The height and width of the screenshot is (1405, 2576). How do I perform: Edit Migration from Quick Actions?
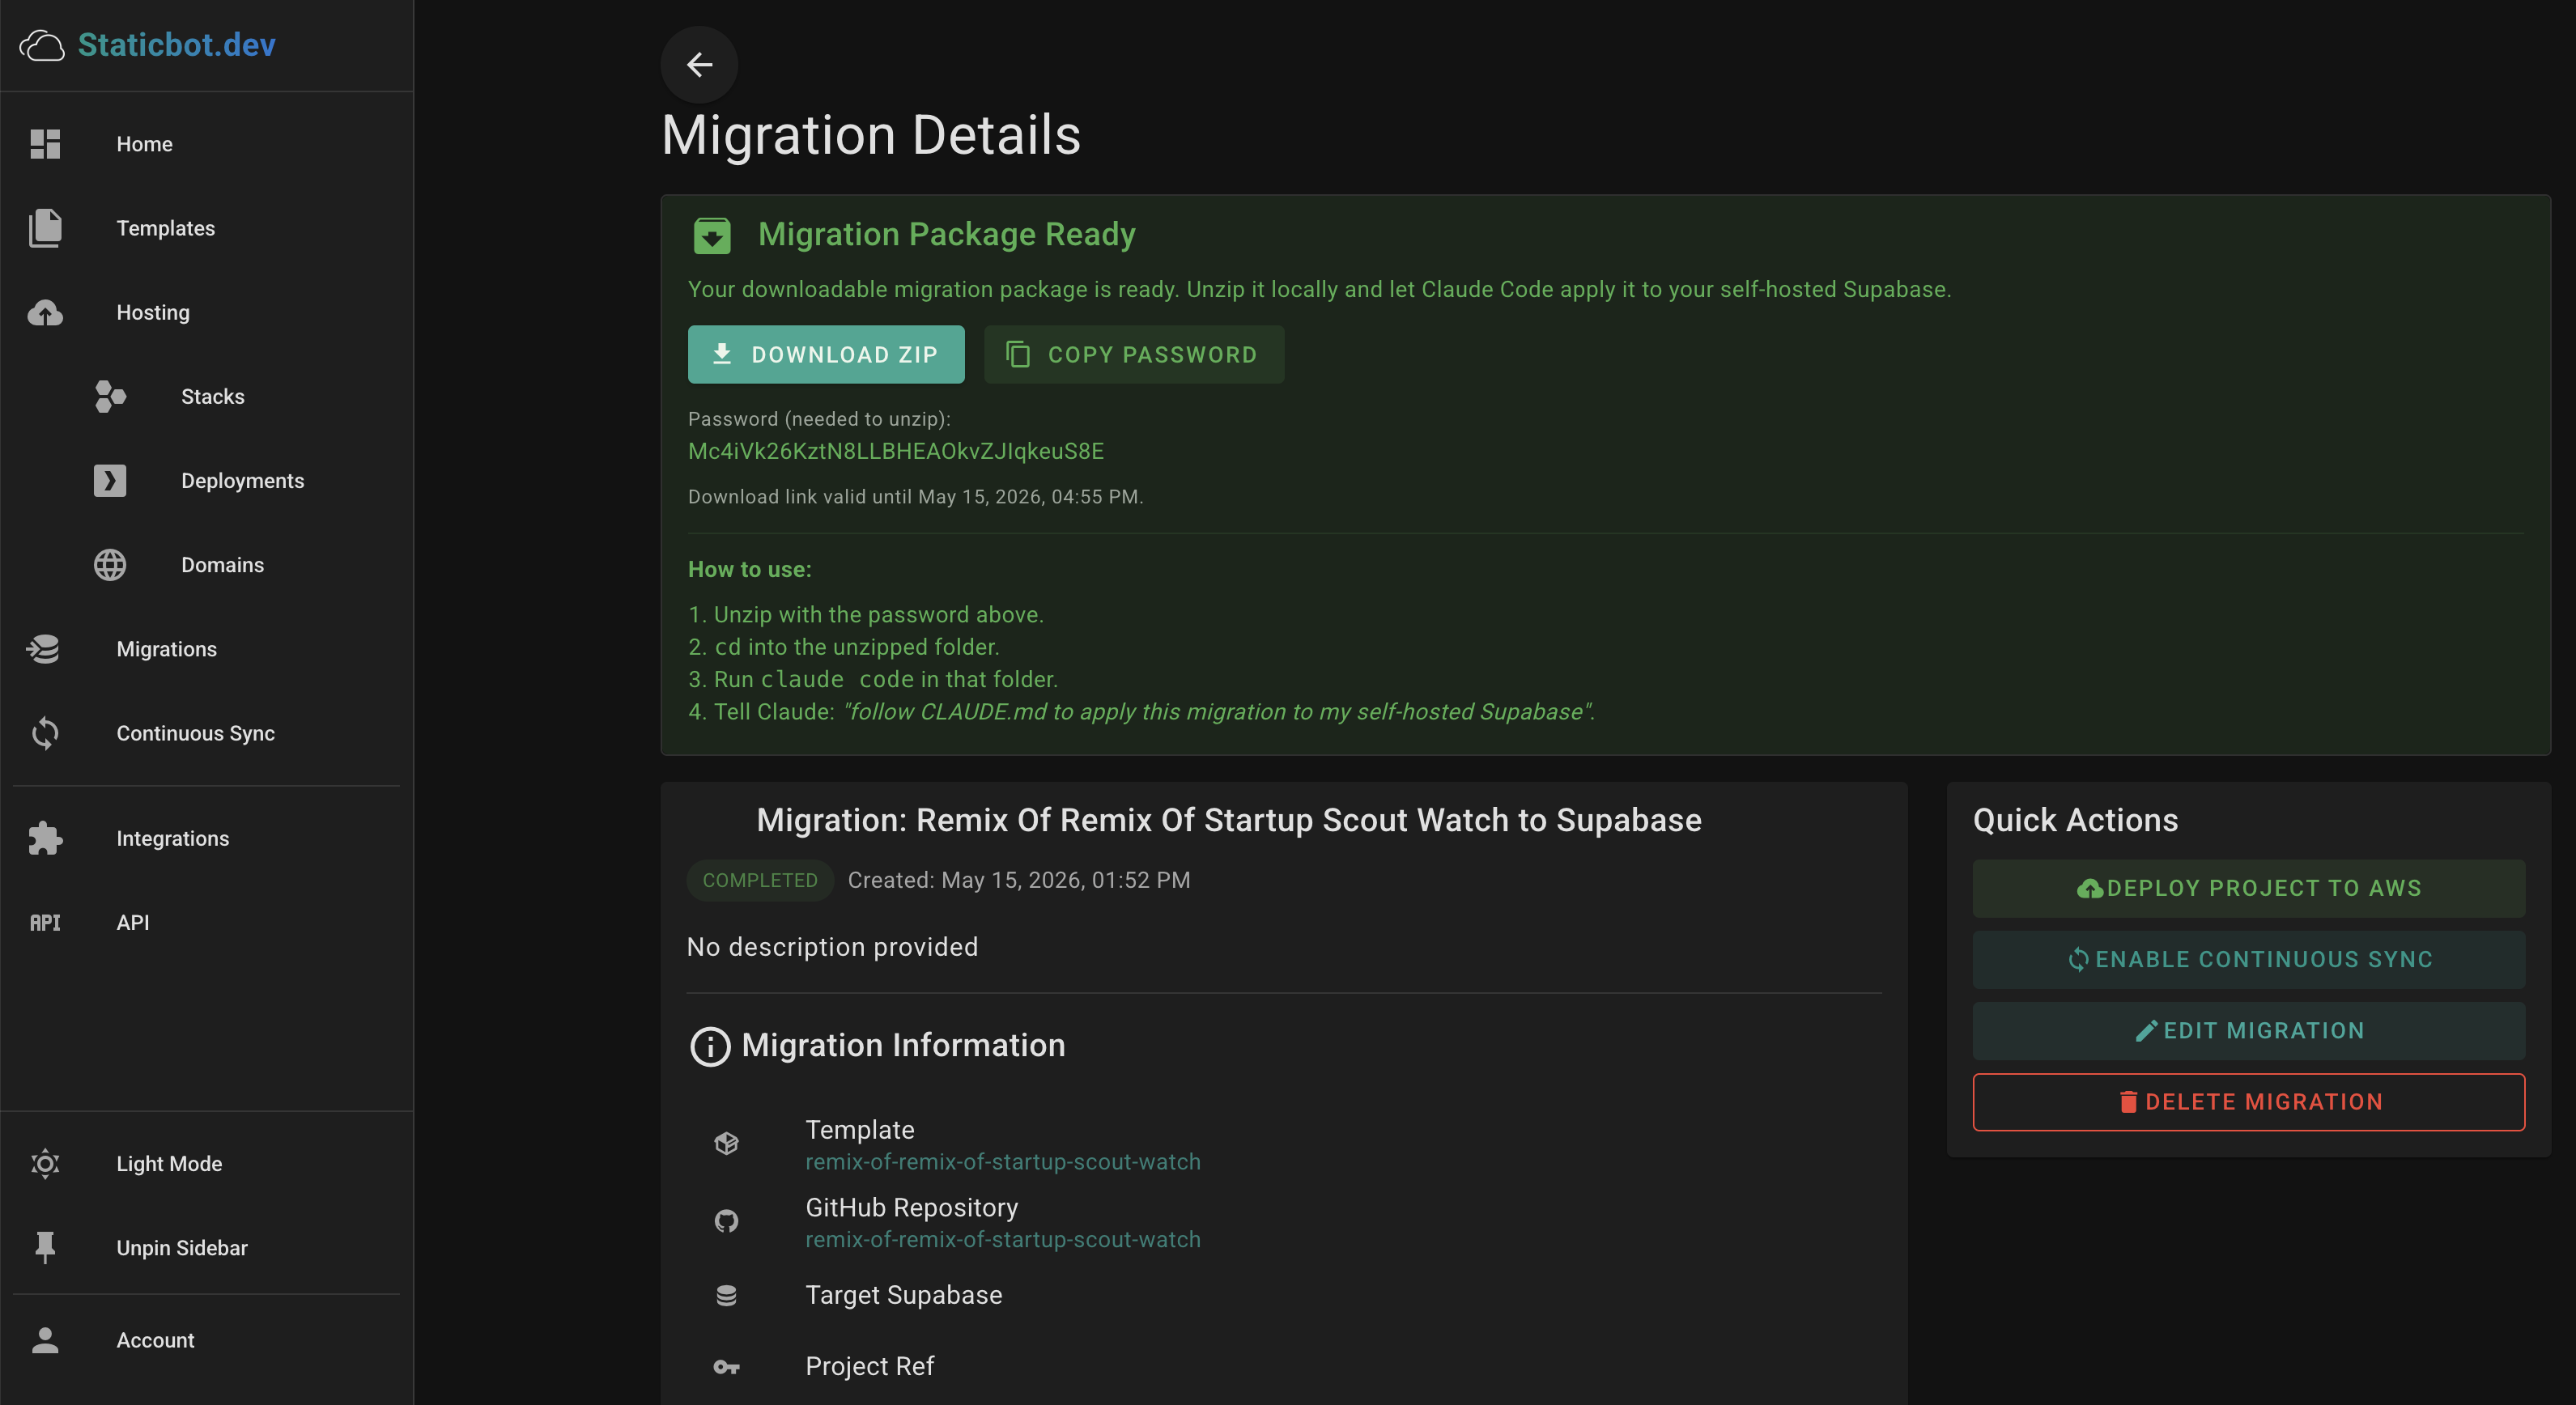point(2249,1031)
